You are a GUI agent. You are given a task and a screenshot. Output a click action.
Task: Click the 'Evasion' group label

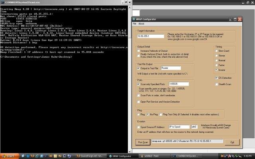(141, 122)
